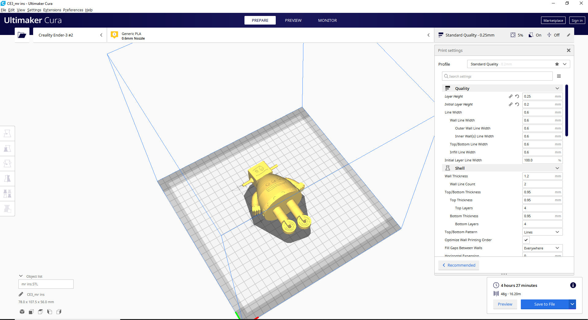Open the Help menu
The width and height of the screenshot is (588, 320).
[x=89, y=10]
